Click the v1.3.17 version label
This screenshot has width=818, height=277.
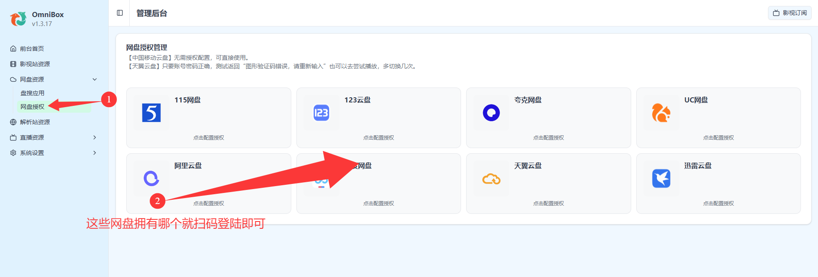pyautogui.click(x=42, y=24)
